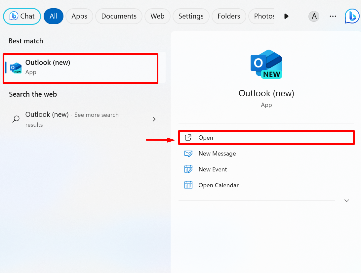Click the New Event calendar icon
This screenshot has width=361, height=273.
188,169
